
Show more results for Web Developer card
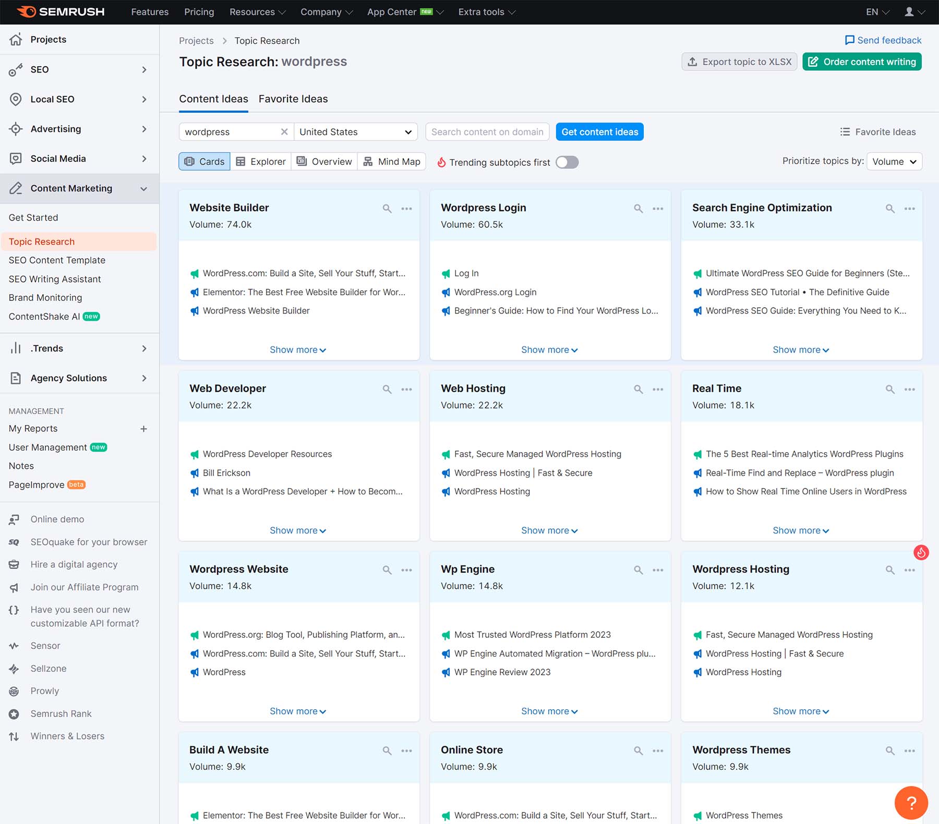coord(298,530)
